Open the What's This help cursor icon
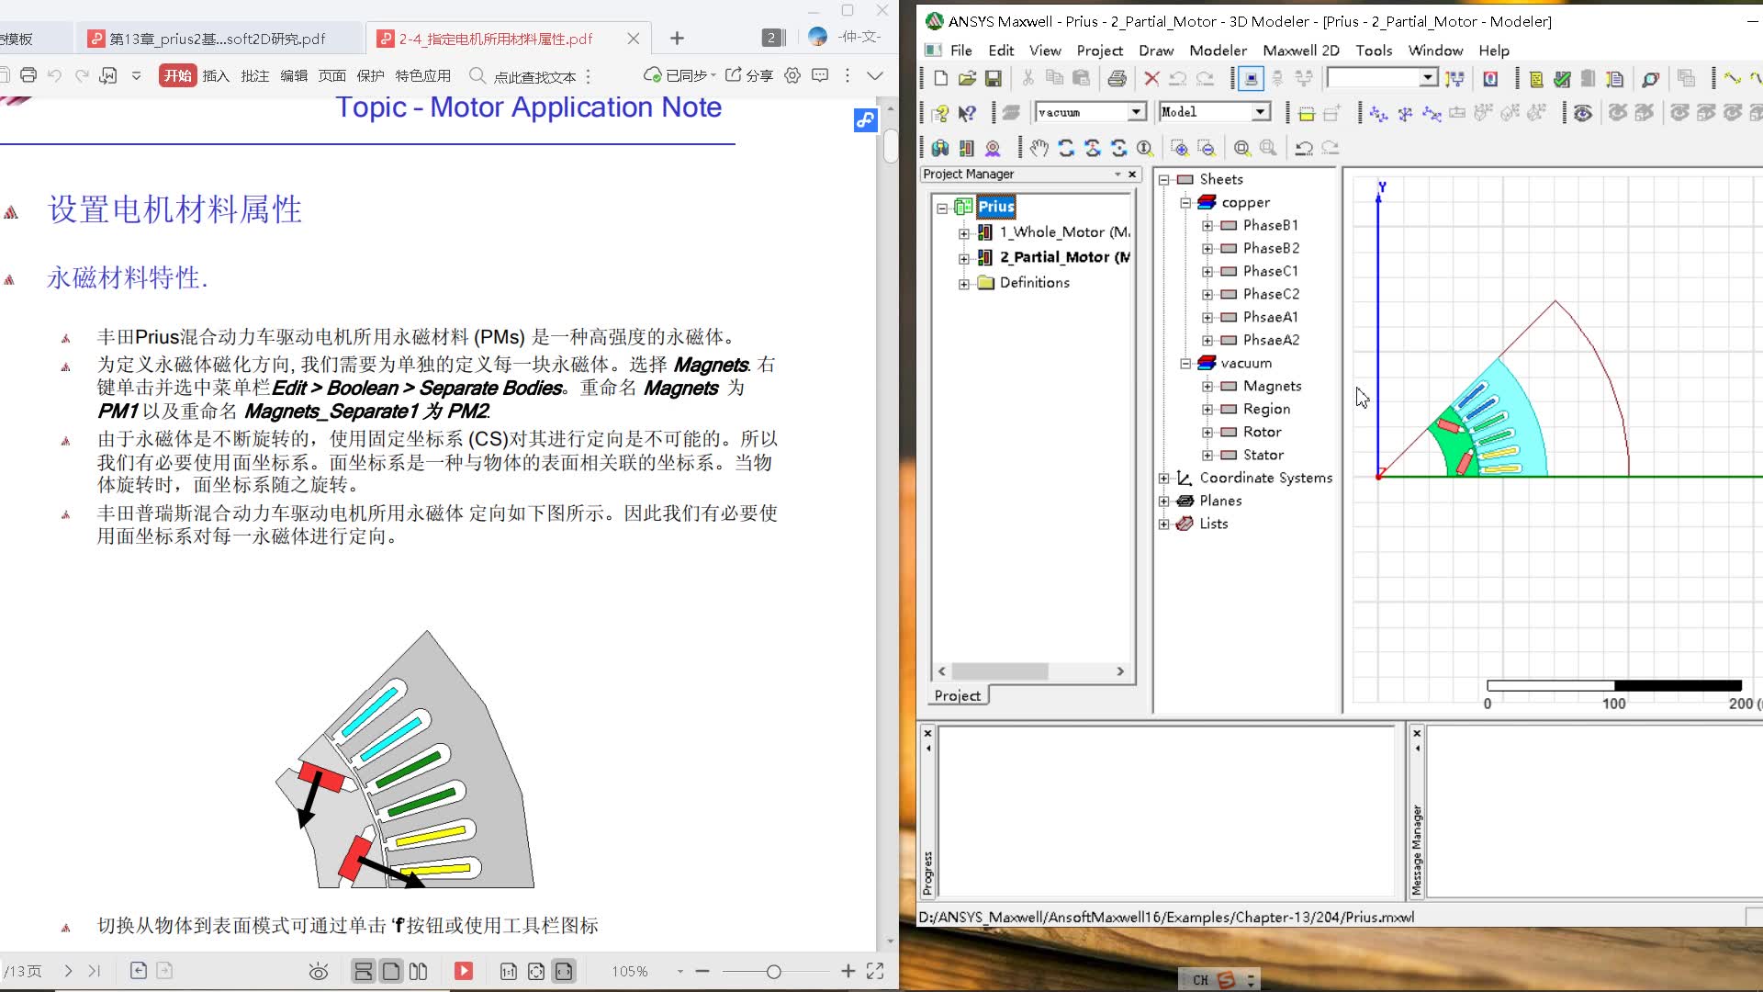1763x992 pixels. tap(967, 113)
